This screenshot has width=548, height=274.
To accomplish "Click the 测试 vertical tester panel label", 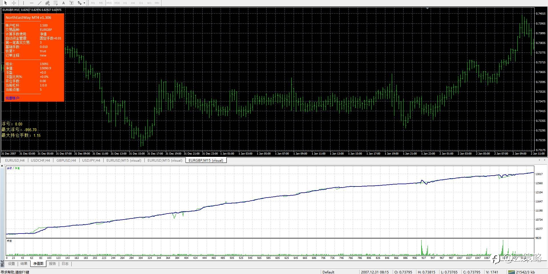I will pyautogui.click(x=2, y=263).
